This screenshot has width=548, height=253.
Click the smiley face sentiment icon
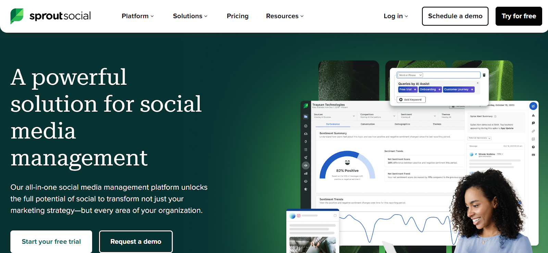347,162
